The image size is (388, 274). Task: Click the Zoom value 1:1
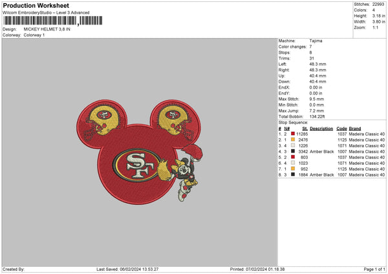pyautogui.click(x=375, y=27)
